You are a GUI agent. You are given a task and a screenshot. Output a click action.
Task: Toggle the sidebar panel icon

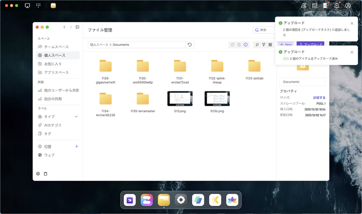point(77,27)
